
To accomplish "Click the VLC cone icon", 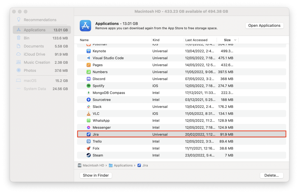I will coord(88,114).
